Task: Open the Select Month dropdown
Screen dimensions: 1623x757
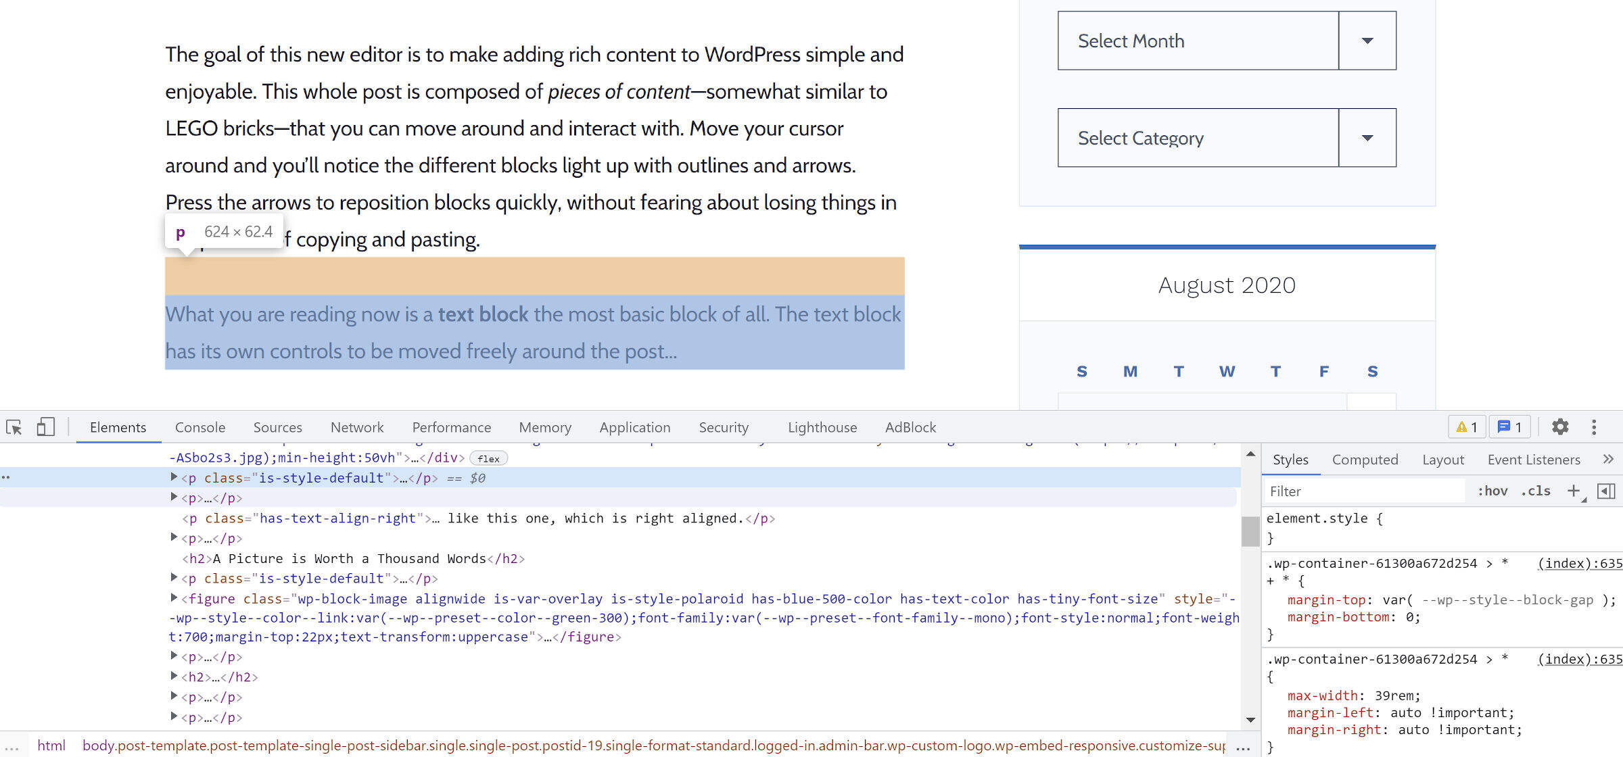Action: tap(1227, 41)
